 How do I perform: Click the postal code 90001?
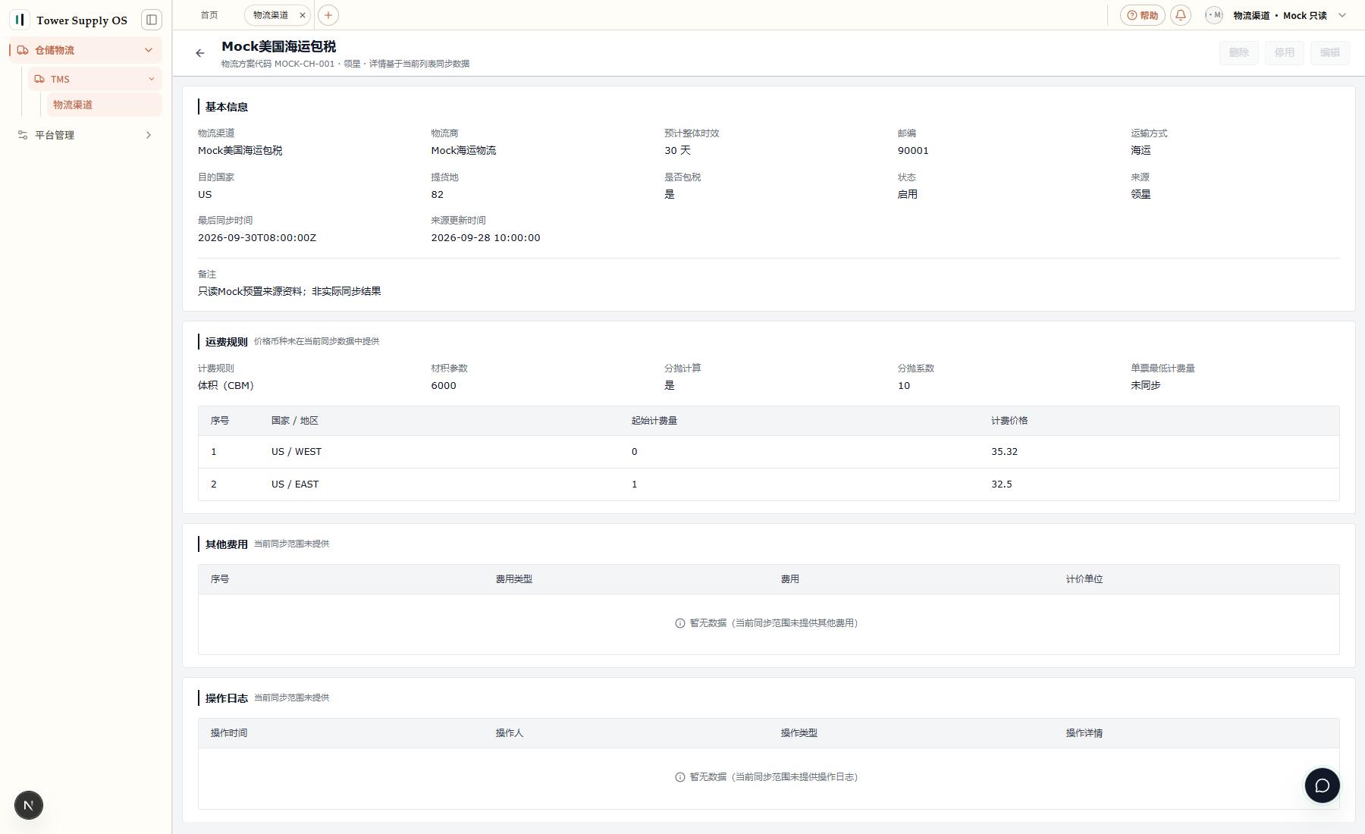pyautogui.click(x=913, y=151)
